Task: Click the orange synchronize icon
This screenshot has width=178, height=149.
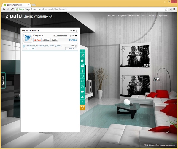Action: point(82,107)
